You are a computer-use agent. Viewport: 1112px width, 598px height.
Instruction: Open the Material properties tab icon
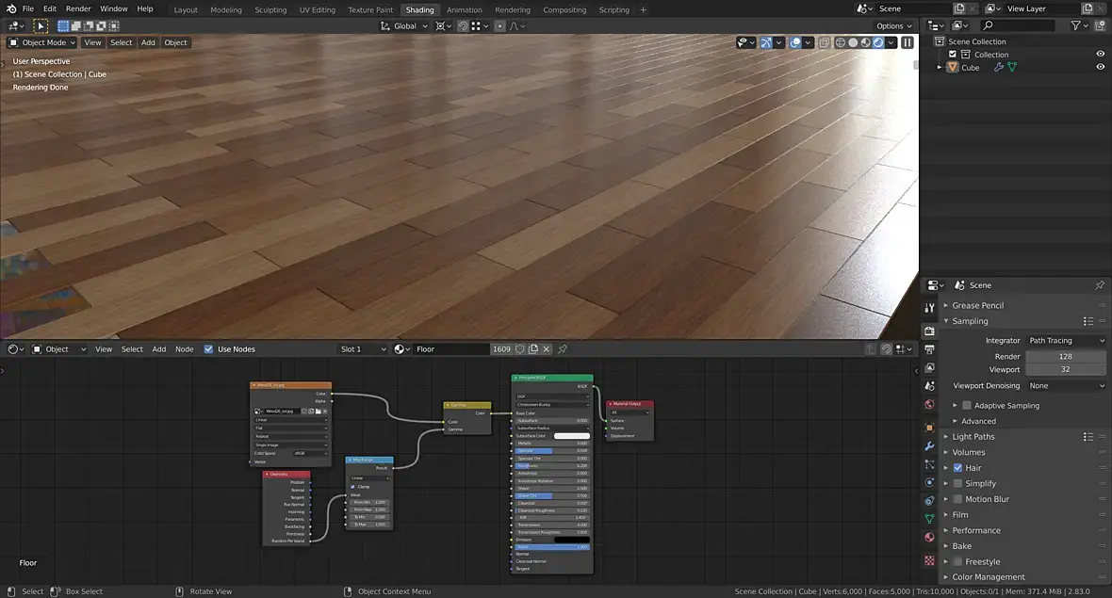(929, 537)
